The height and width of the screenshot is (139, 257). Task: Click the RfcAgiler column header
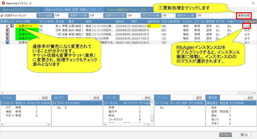coord(250,21)
